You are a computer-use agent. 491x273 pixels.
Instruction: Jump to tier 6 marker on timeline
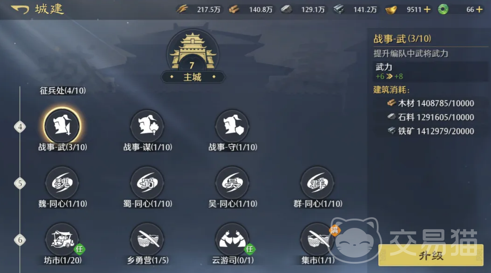coord(20,240)
